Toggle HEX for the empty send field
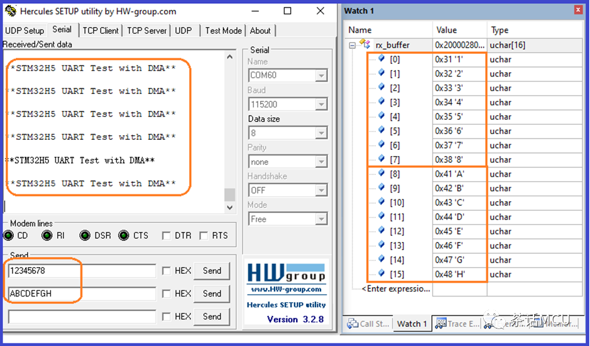This screenshot has width=590, height=346. point(166,317)
